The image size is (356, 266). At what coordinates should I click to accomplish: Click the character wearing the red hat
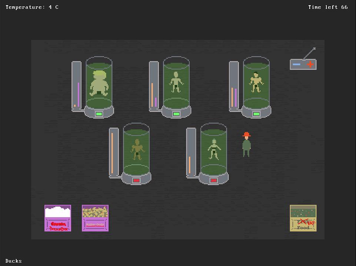click(x=246, y=144)
